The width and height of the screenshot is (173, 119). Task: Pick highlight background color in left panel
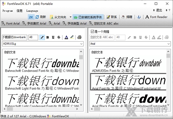tap(72, 37)
